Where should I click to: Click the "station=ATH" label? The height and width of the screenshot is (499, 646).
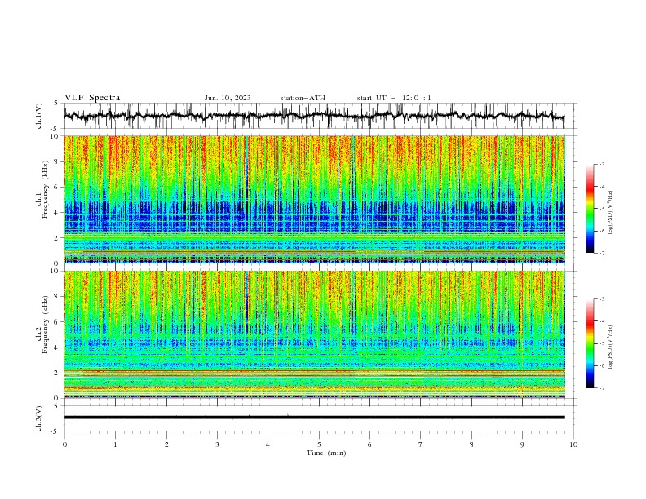click(303, 98)
